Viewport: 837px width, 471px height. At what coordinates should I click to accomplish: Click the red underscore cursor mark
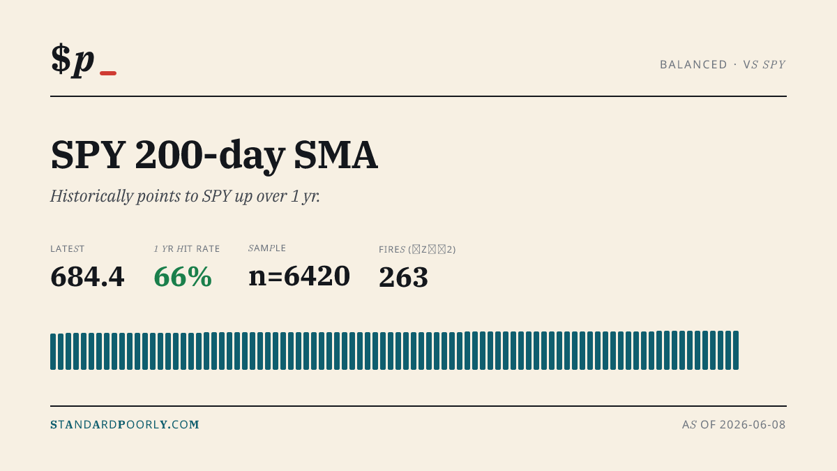click(x=108, y=73)
